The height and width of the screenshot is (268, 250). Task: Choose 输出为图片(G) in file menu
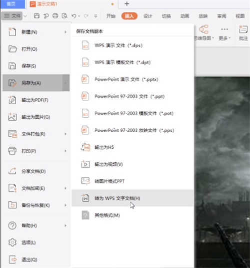pyautogui.click(x=36, y=117)
